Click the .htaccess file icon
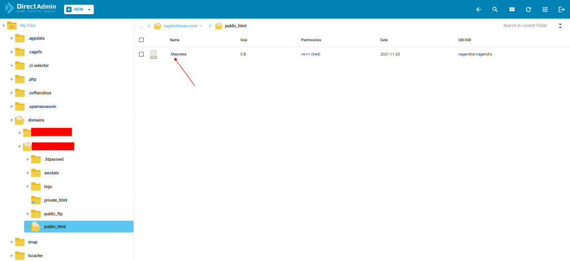This screenshot has height=261, width=570. [154, 55]
